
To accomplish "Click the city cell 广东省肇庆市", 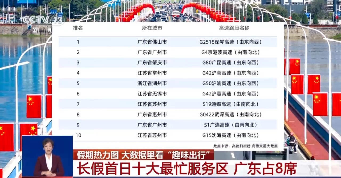I will point(152,63).
